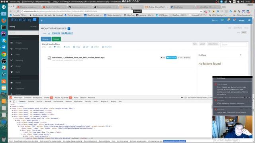Toggle the sidebar with the hamburger icon
255x143 pixels.
[x=41, y=21]
